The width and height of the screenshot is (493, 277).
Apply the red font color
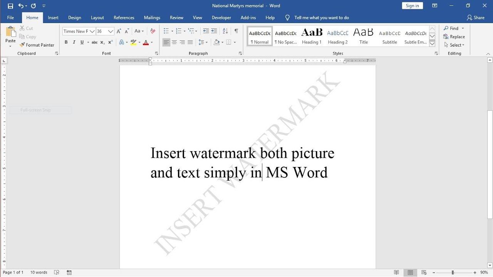pos(146,42)
